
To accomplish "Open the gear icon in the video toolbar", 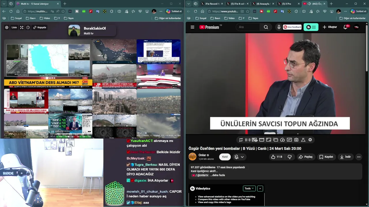I will (310, 140).
